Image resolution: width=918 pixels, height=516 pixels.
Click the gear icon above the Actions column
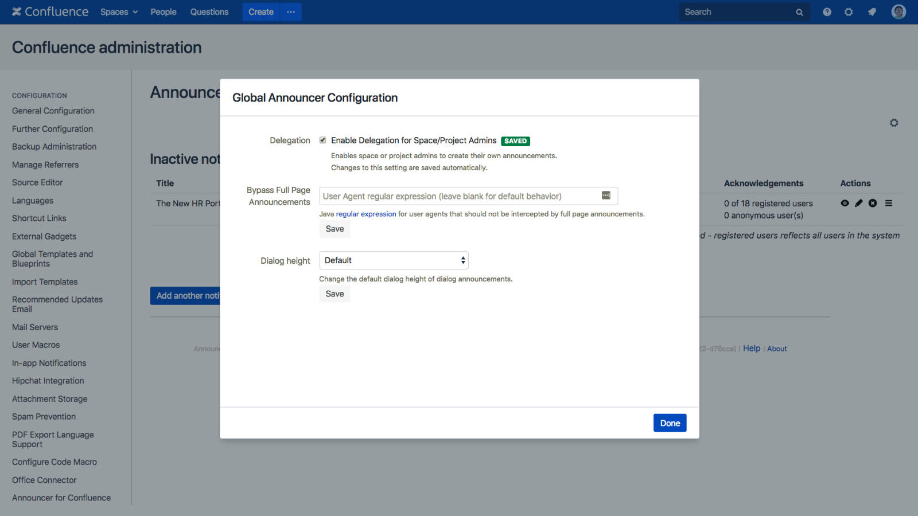(x=894, y=123)
